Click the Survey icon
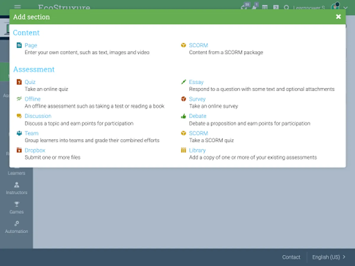Image resolution: width=355 pixels, height=266 pixels. point(183,99)
